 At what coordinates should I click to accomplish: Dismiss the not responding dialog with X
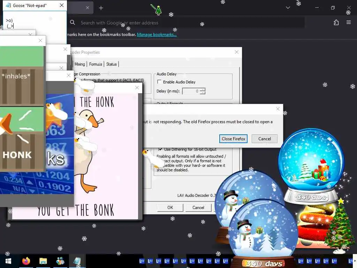click(278, 109)
